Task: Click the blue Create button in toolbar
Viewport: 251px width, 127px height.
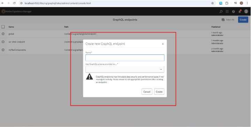Action: coord(243,20)
